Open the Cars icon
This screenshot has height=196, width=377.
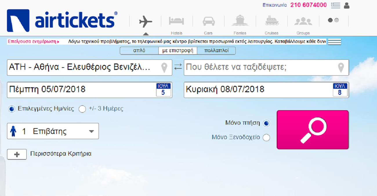click(x=209, y=21)
